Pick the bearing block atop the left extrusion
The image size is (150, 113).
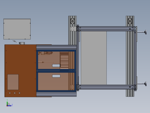72,21
